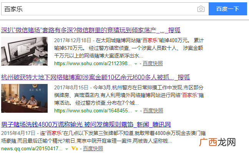Click the snippet text dated 2017年8月15日
Viewport: 249px width, 153px height.
pos(129,95)
